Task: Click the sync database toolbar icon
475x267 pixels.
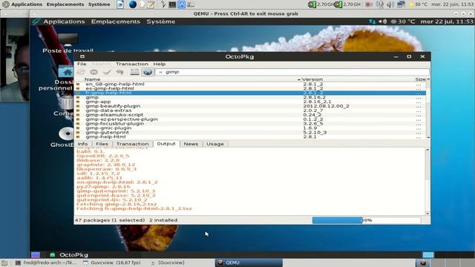Action: (81, 72)
